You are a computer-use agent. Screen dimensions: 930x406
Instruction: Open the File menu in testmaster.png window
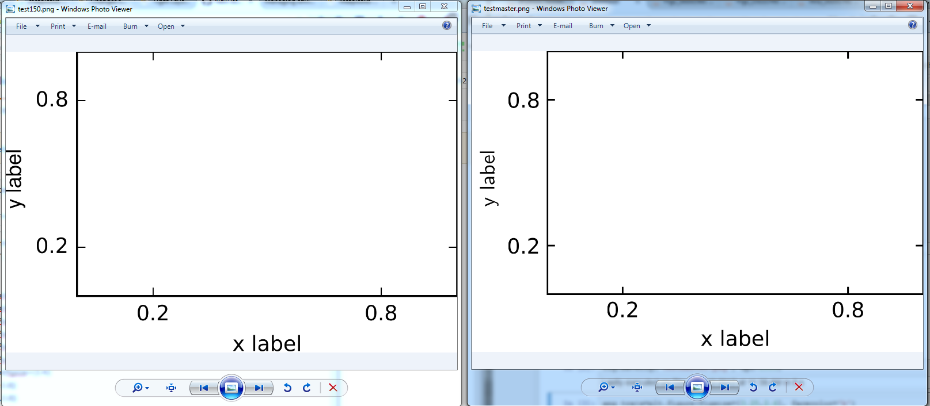click(x=494, y=26)
